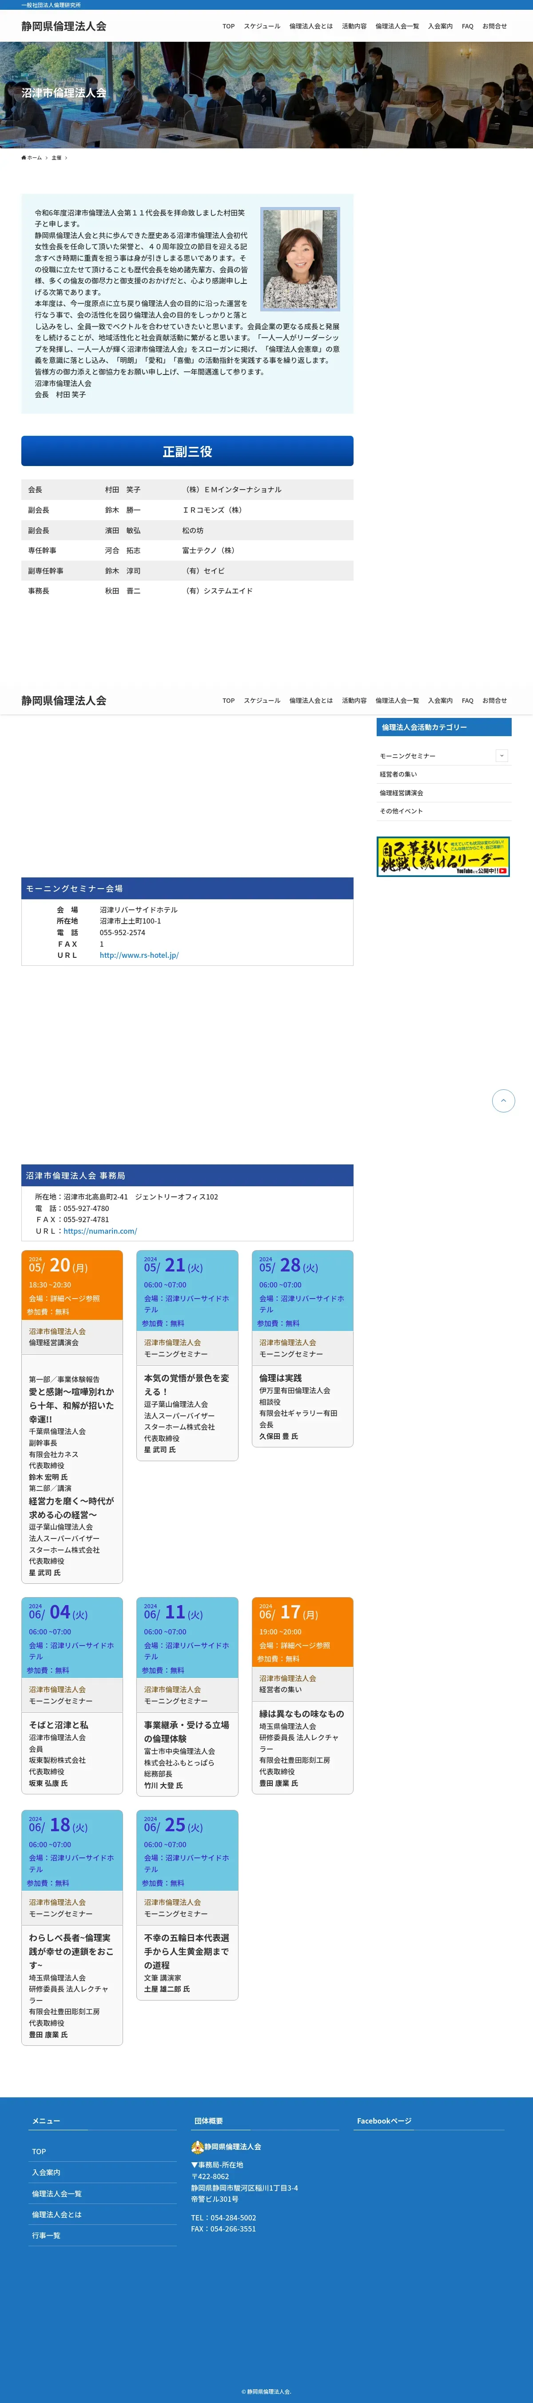Open the http://www.rs-hotel.jp/ hotel link
Screen dimensions: 533x2403
click(x=139, y=955)
